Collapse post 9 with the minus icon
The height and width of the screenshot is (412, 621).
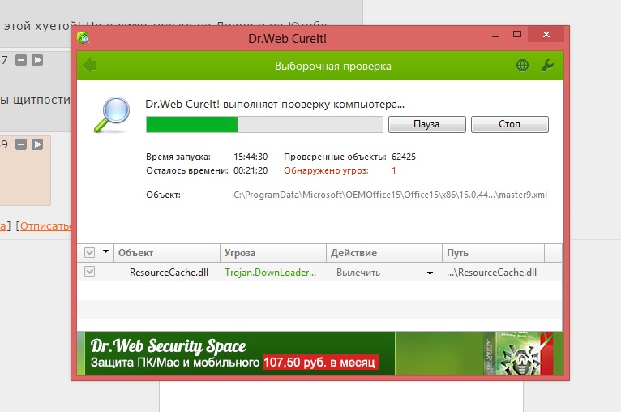(21, 144)
